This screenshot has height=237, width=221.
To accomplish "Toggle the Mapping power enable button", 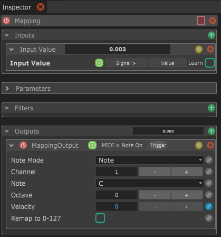I will point(6,21).
